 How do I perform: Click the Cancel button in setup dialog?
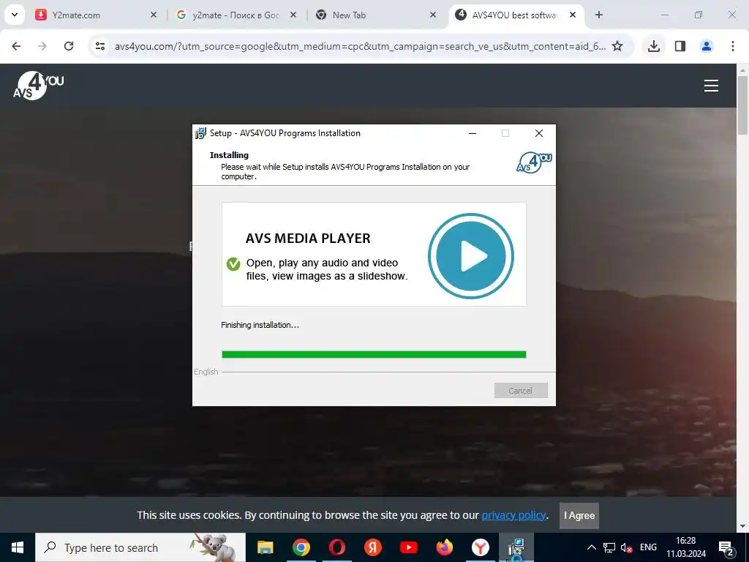521,391
